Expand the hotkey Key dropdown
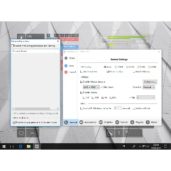171x171 pixels. [146, 97]
